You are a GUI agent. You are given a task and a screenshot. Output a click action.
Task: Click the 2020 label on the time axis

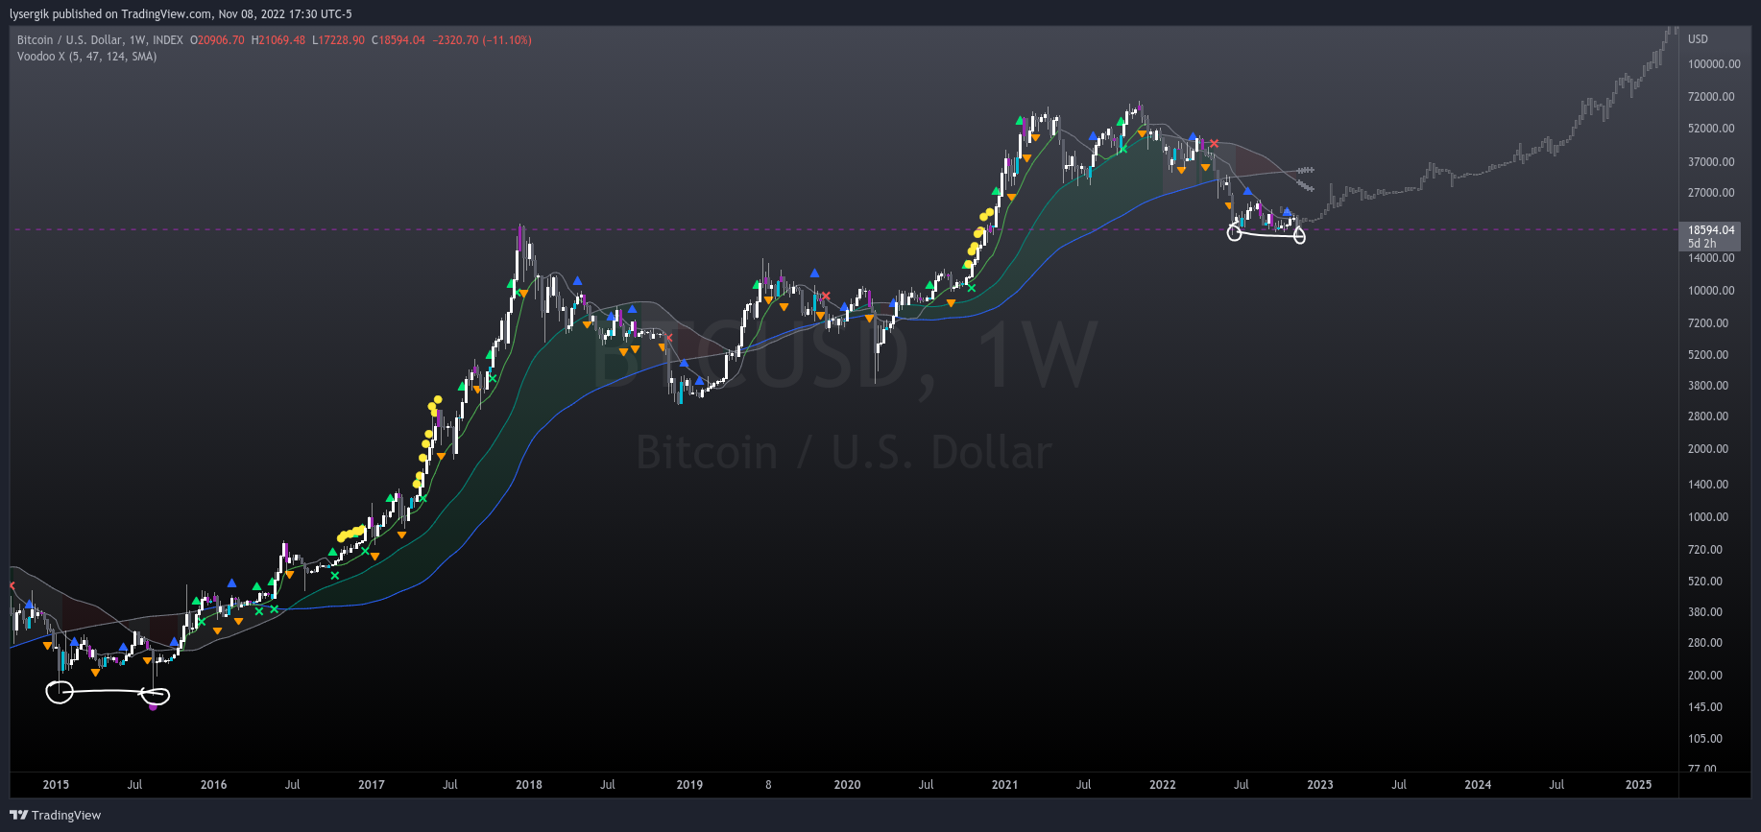tap(847, 785)
